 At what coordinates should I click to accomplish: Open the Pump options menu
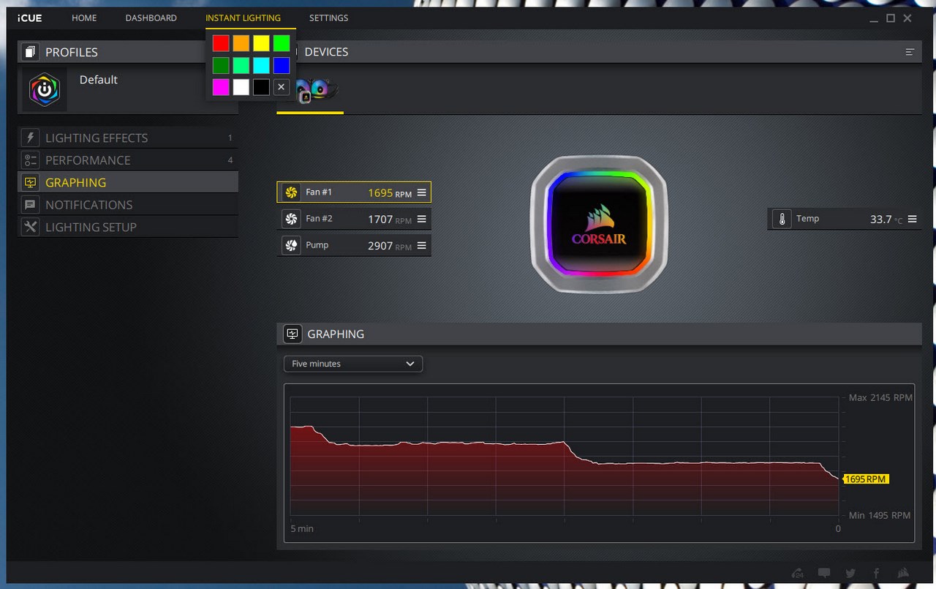pyautogui.click(x=421, y=245)
